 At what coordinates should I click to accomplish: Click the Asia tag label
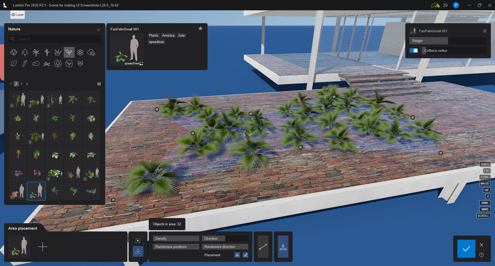(x=181, y=36)
